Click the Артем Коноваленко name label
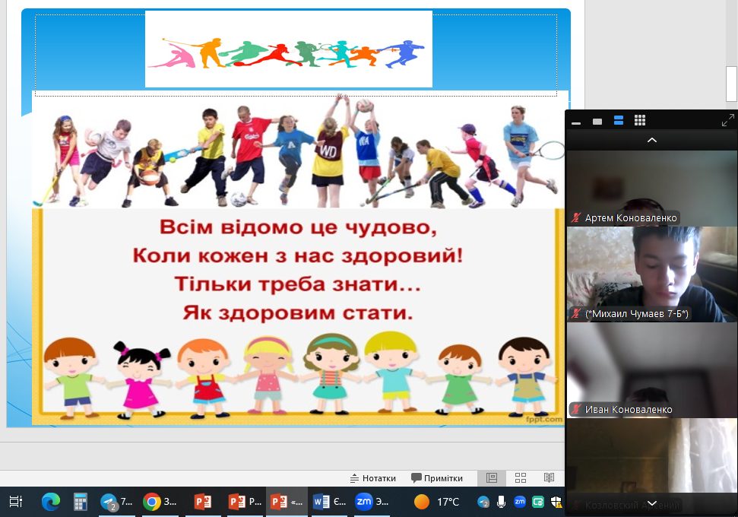Screen dimensions: 738x517 (x=631, y=218)
